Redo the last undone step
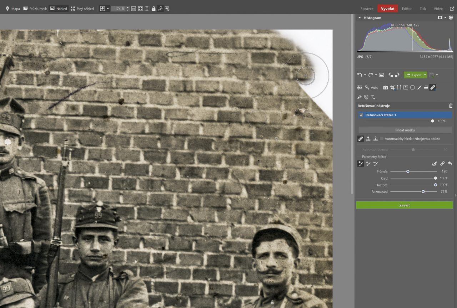The height and width of the screenshot is (308, 457). pyautogui.click(x=371, y=75)
